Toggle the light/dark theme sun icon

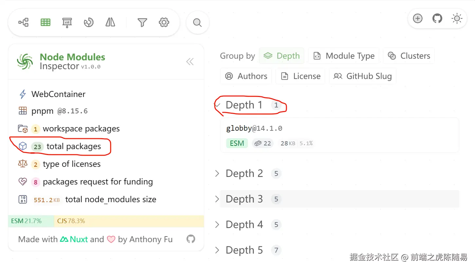tap(457, 18)
